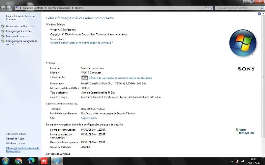Go back with the navigation Back arrow
The image size is (265, 165).
(3, 8)
